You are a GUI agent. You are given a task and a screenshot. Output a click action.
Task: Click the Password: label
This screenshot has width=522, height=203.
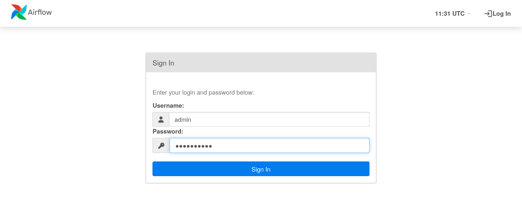[x=168, y=132]
